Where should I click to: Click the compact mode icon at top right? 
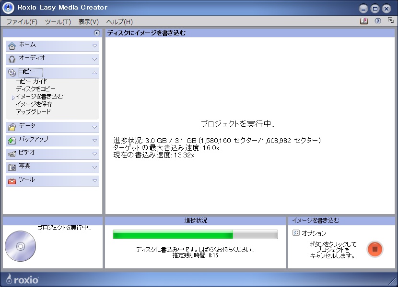390,20
